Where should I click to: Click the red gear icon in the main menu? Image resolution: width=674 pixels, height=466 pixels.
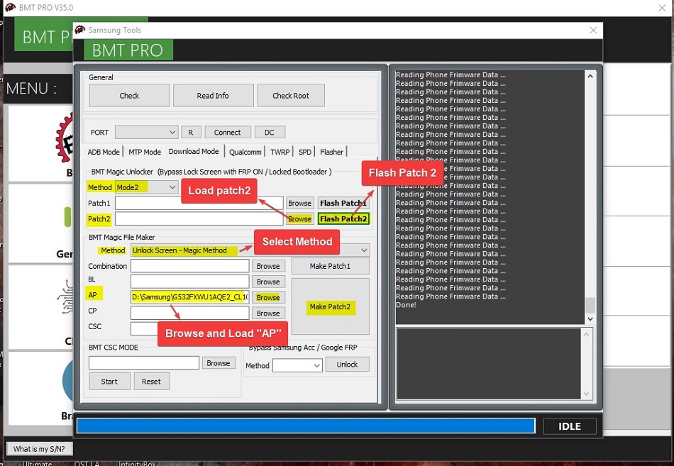(65, 139)
